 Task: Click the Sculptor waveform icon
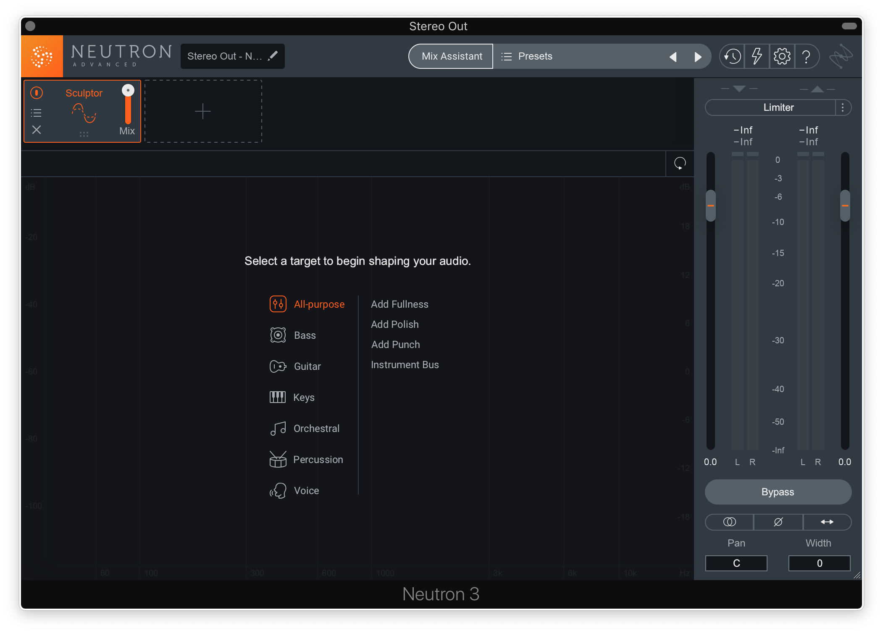84,113
